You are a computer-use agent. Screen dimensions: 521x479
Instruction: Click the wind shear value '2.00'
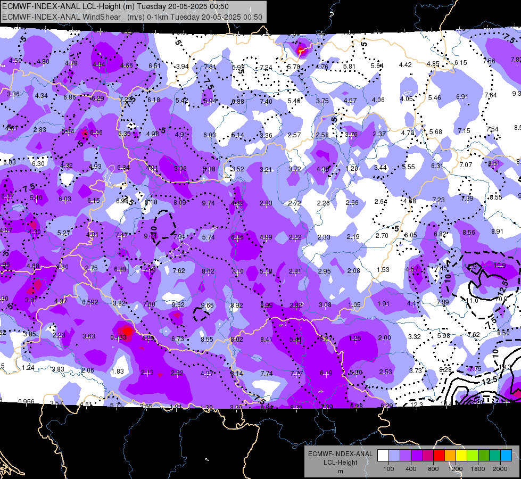[384, 338]
